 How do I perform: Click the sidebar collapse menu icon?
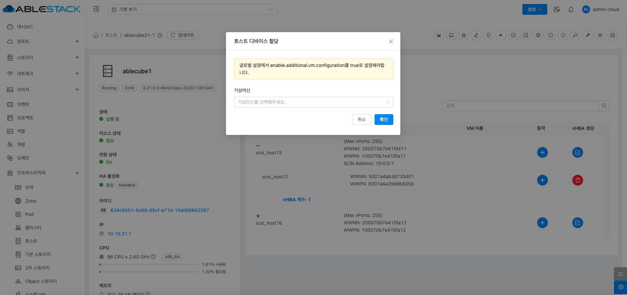[x=96, y=9]
